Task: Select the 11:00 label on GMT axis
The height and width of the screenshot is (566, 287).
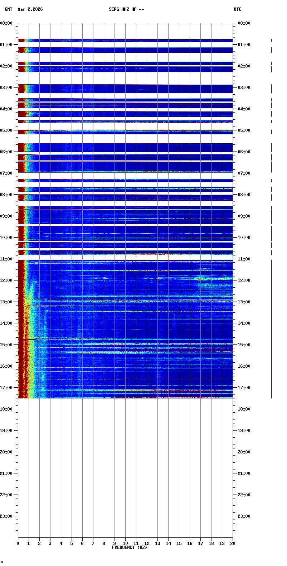Action: click(6, 259)
